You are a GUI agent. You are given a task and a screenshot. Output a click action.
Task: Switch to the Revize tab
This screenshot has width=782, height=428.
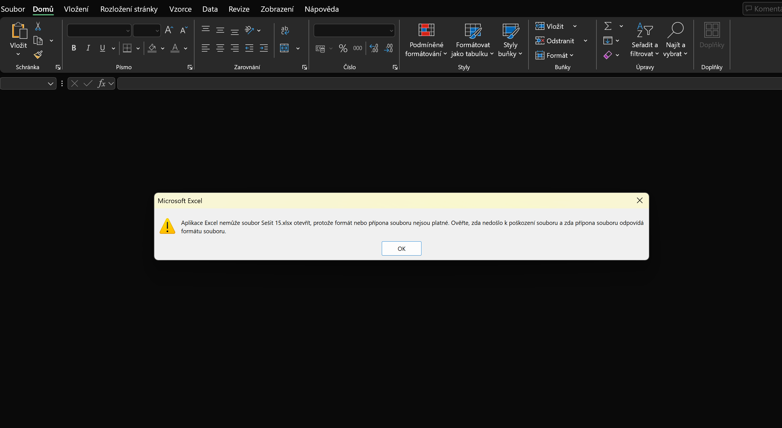[x=239, y=9]
